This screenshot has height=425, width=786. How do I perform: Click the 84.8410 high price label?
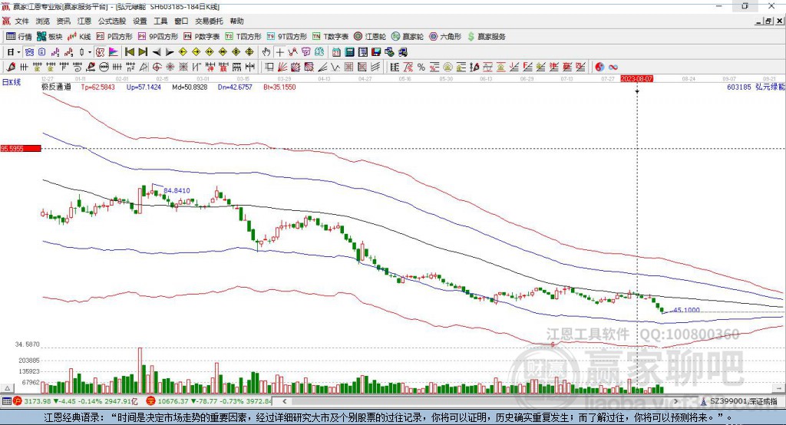(177, 190)
